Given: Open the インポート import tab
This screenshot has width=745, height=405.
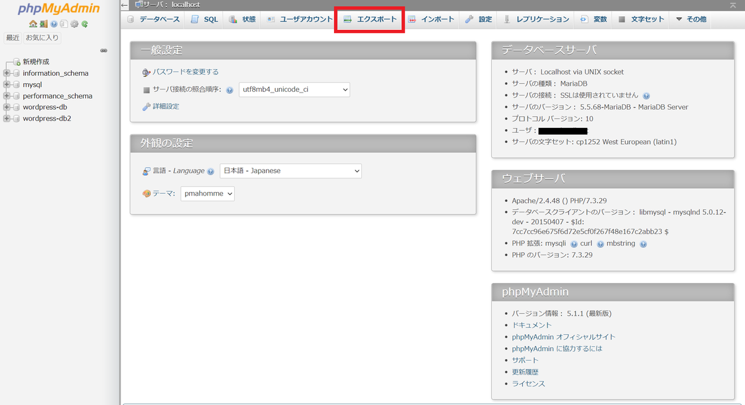Looking at the screenshot, I should pyautogui.click(x=431, y=19).
